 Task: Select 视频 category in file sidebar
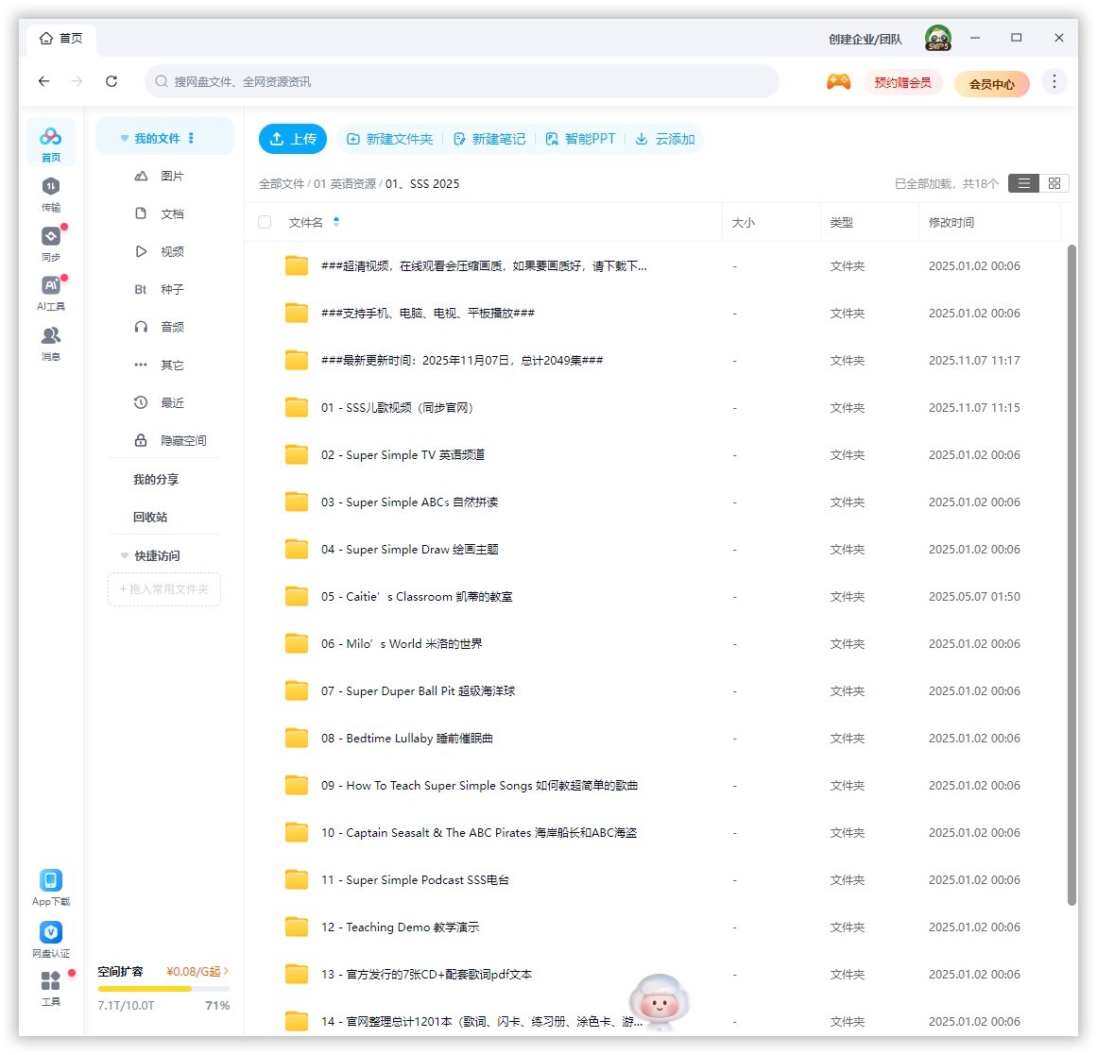(172, 252)
